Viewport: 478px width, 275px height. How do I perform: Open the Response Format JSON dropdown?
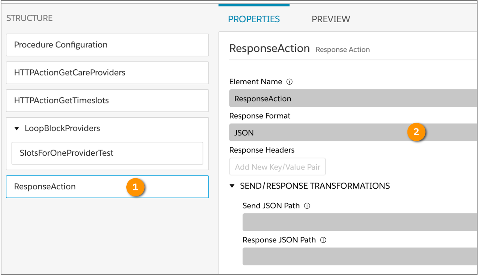click(x=353, y=132)
